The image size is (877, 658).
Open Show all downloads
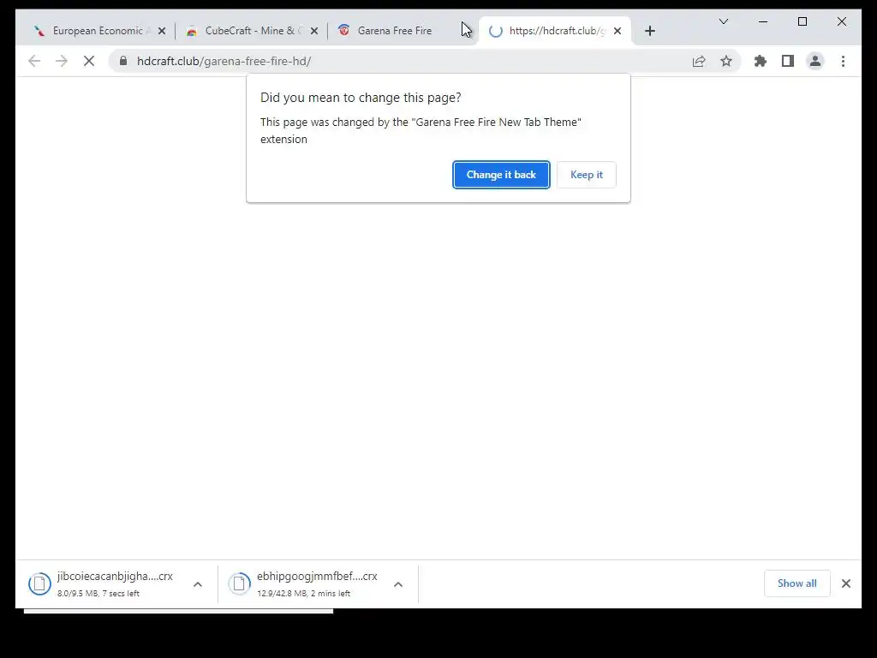pyautogui.click(x=797, y=583)
